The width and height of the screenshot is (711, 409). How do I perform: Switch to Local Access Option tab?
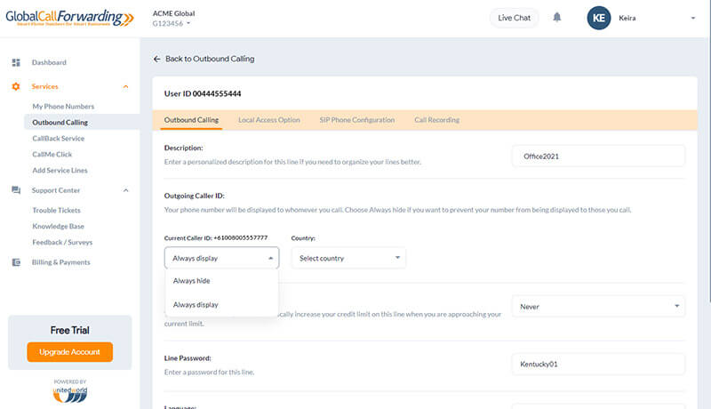[269, 120]
